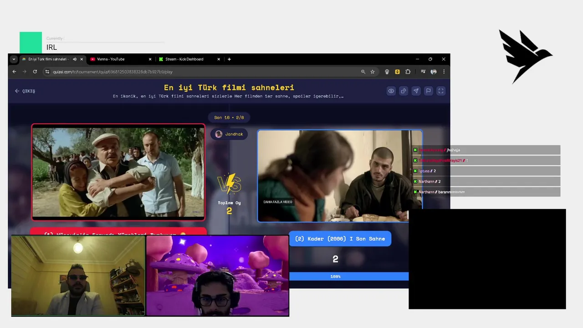Close the Stream - Kick Dashboard tab
Viewport: 583px width, 328px height.
219,59
